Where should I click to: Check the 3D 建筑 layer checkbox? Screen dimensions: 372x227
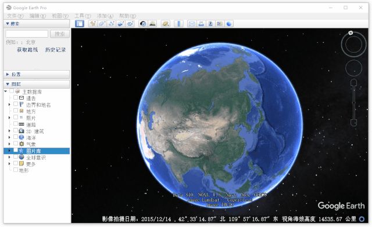[16, 130]
